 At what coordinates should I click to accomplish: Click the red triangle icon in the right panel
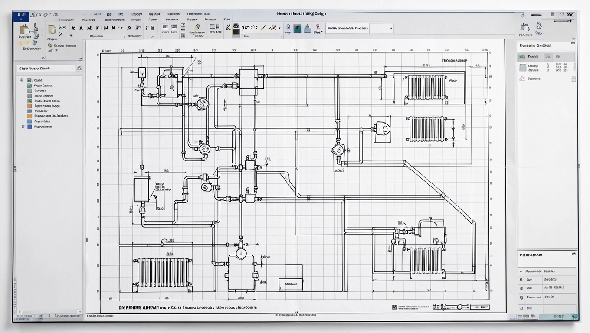click(x=522, y=78)
